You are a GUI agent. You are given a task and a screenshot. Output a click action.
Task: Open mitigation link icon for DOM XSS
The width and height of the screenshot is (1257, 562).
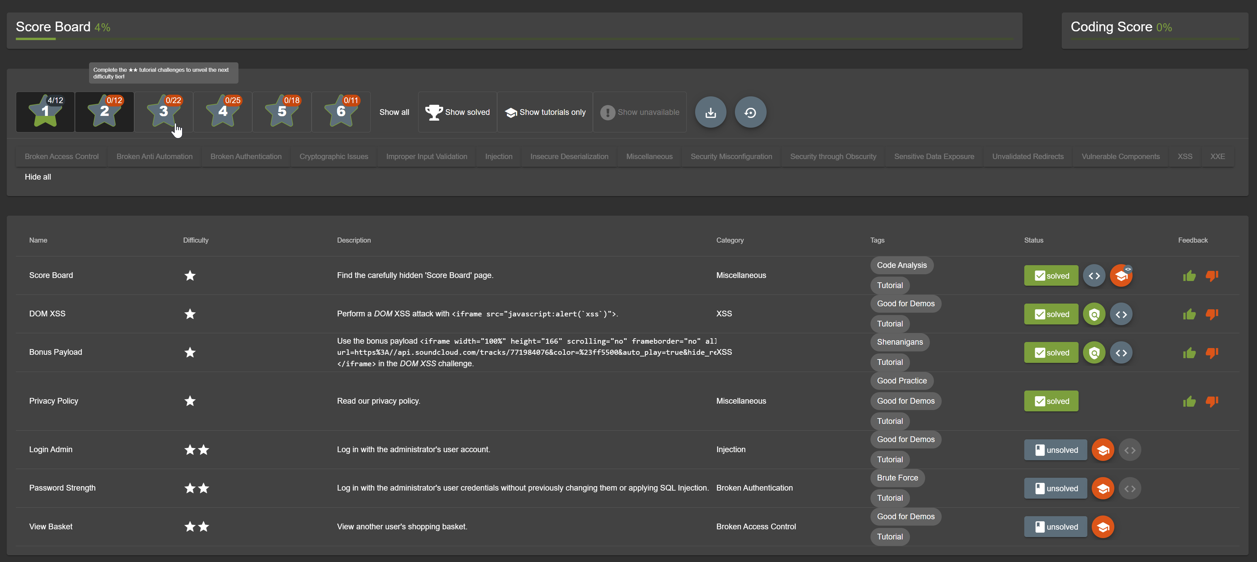tap(1094, 314)
